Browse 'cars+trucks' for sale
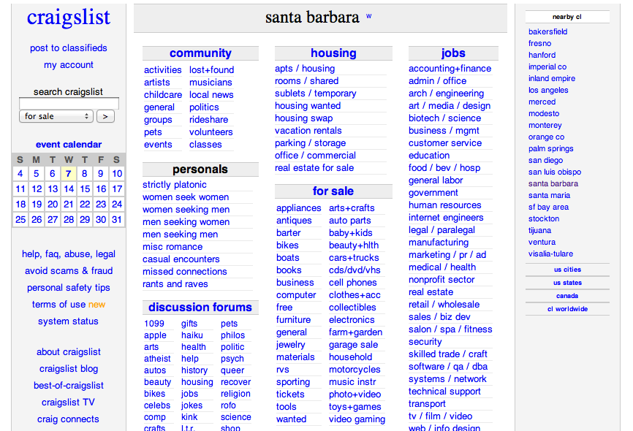This screenshot has width=633, height=431. click(354, 257)
